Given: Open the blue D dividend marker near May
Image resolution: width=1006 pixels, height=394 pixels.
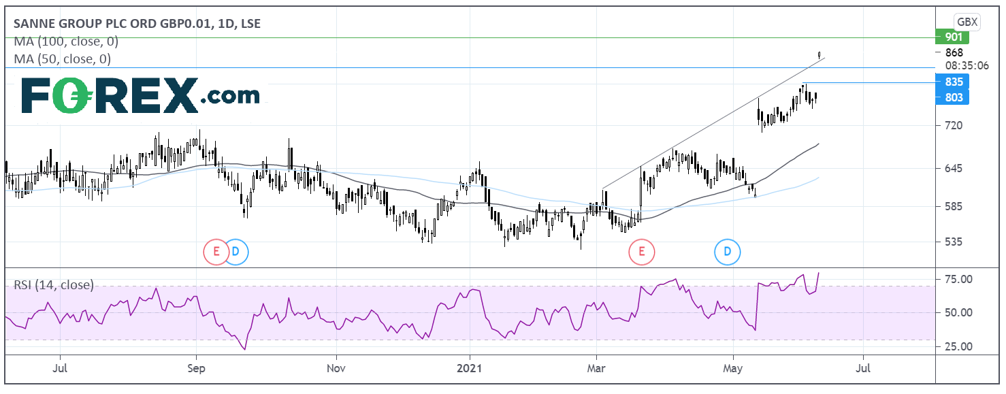Looking at the screenshot, I should (x=726, y=252).
